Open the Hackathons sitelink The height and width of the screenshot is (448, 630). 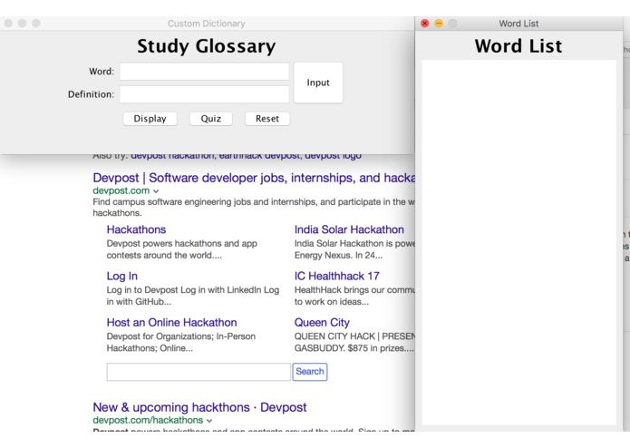(136, 229)
